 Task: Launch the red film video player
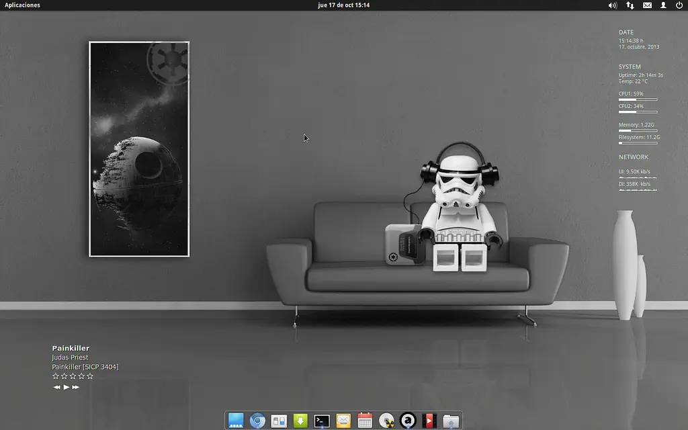(429, 421)
